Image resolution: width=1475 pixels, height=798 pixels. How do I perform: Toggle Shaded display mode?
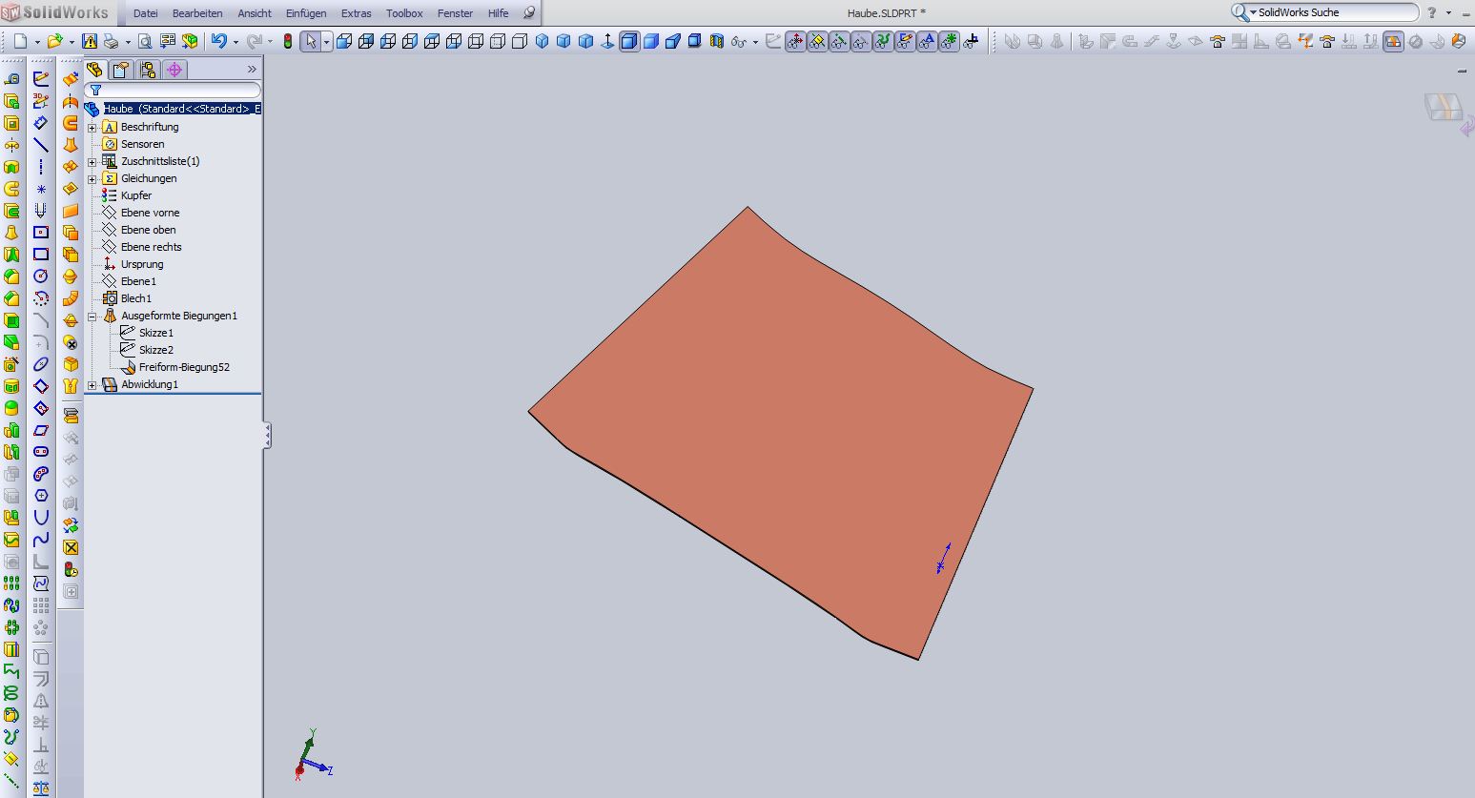(651, 41)
